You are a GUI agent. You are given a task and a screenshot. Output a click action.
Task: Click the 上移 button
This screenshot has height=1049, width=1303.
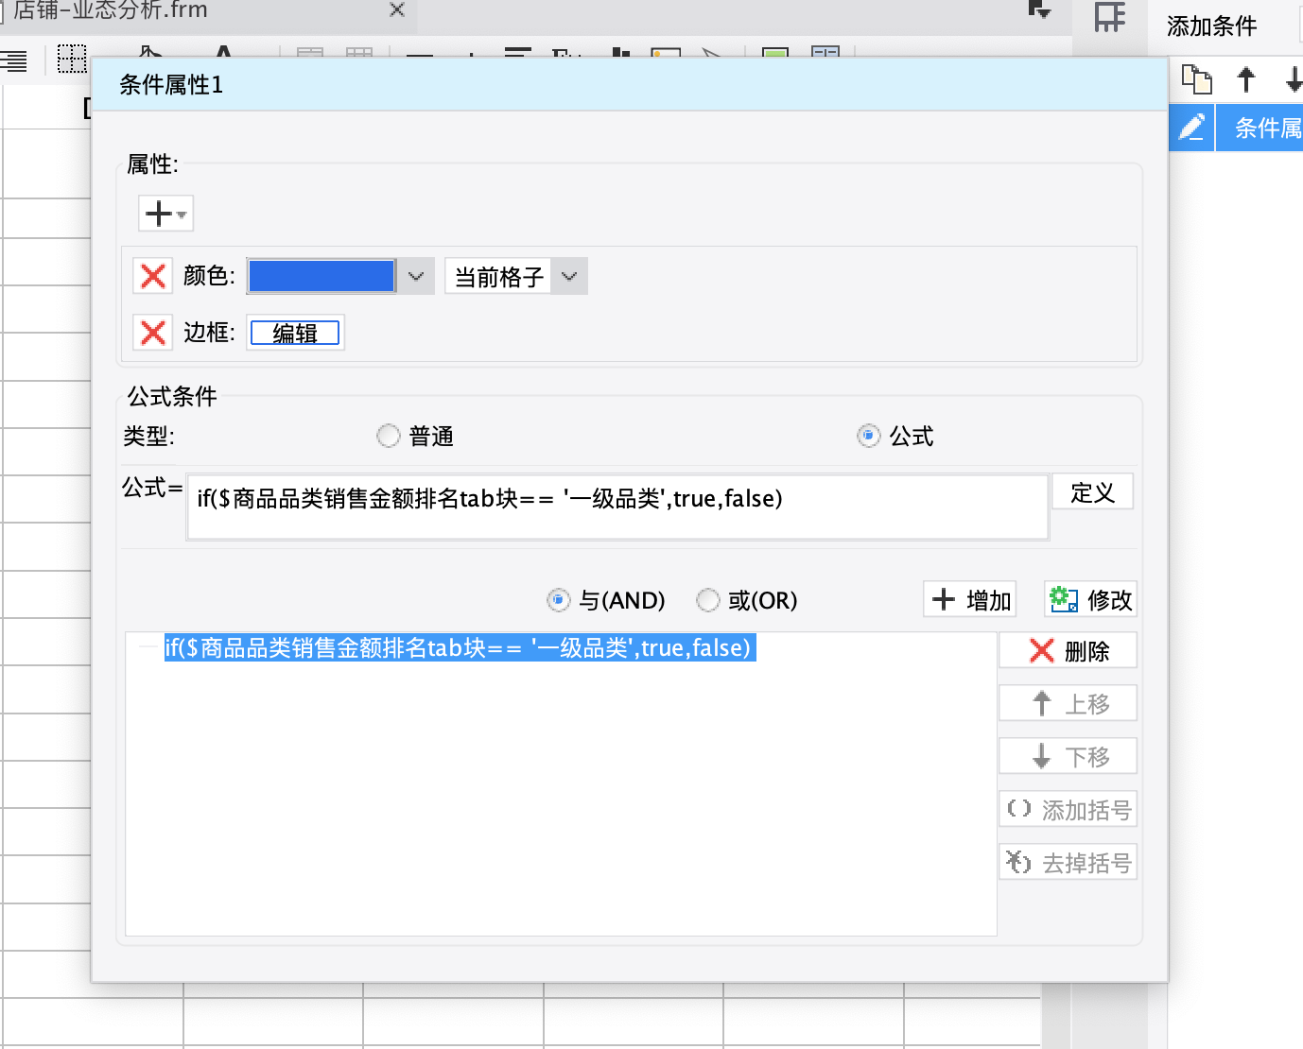(x=1068, y=703)
